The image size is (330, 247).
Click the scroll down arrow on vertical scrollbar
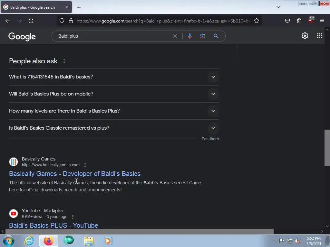327,226
